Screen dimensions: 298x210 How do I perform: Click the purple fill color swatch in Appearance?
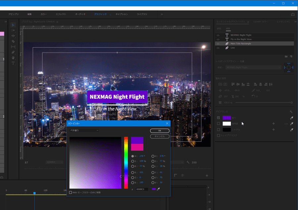tap(226, 118)
